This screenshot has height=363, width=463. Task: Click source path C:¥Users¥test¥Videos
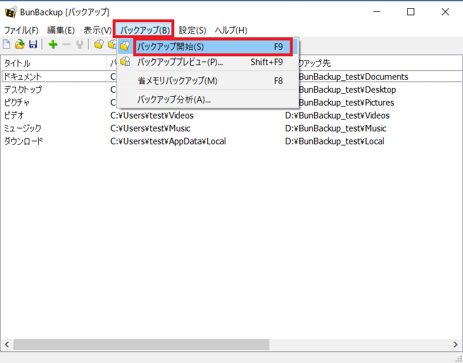point(152,116)
